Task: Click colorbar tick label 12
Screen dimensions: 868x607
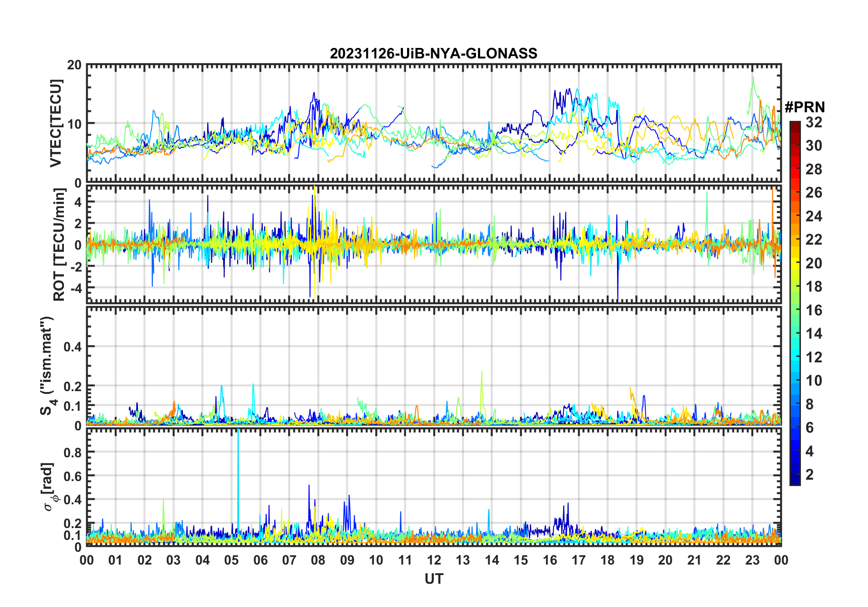Action: click(814, 357)
